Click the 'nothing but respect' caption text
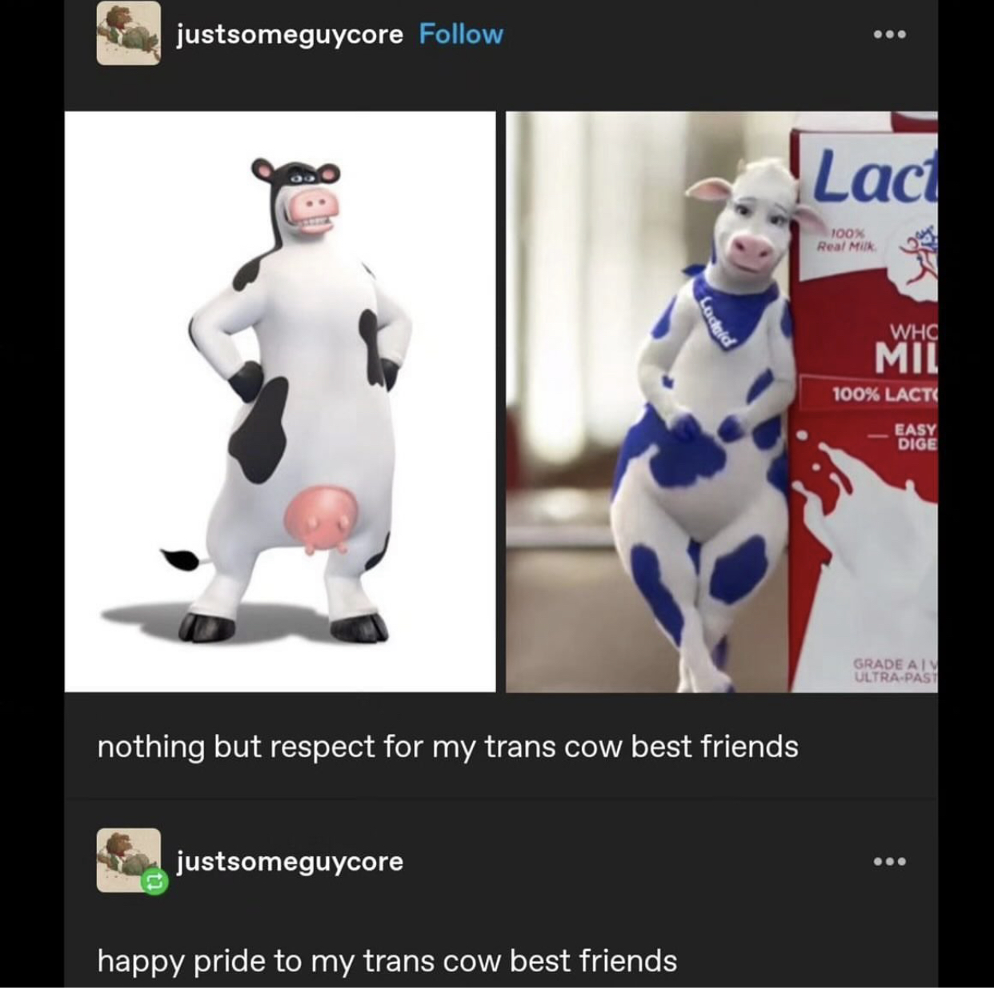 [448, 747]
